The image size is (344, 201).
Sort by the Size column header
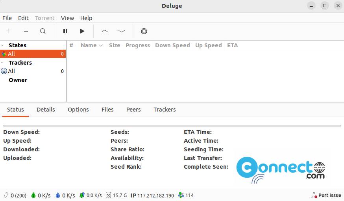click(115, 45)
